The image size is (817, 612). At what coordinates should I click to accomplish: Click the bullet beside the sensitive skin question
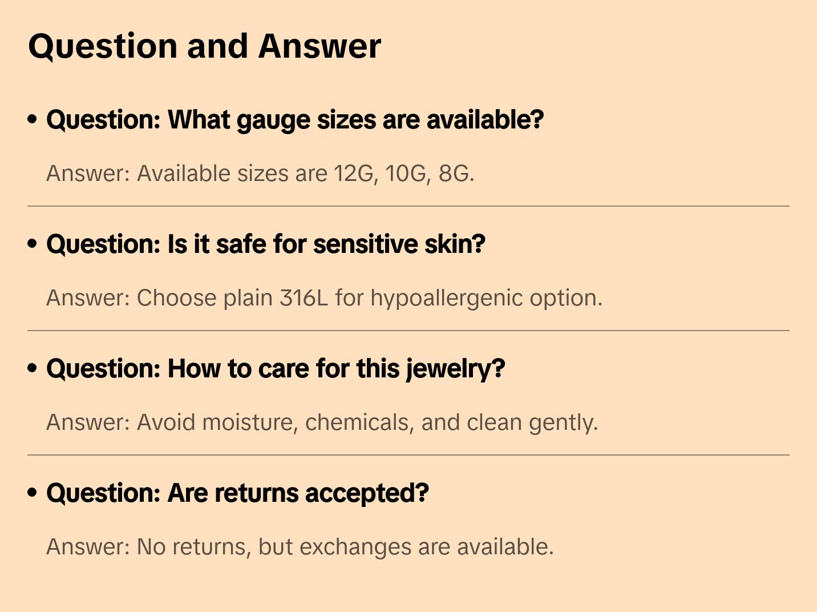point(33,244)
